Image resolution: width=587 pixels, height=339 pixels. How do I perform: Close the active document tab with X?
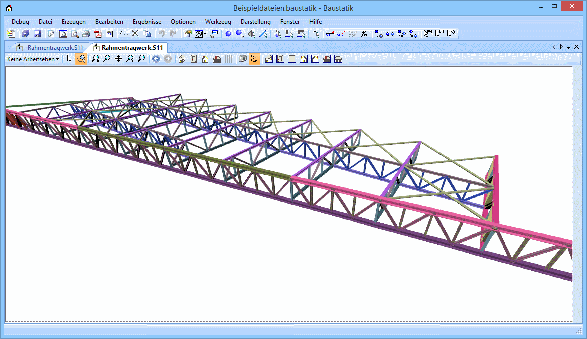coord(576,47)
